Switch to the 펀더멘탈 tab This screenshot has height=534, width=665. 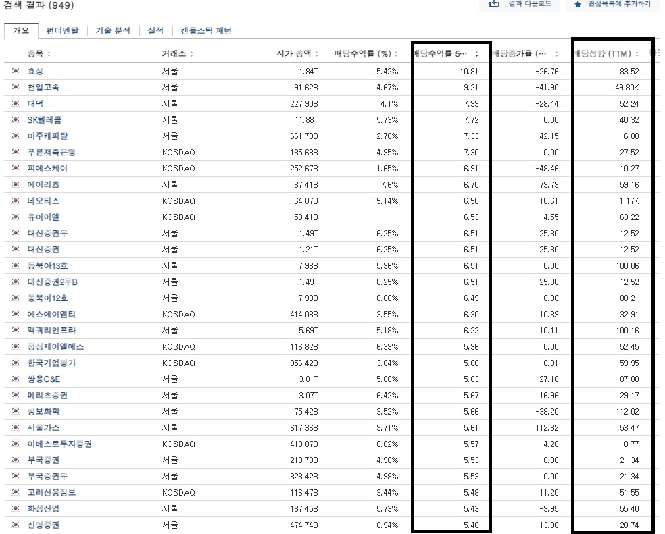click(x=62, y=30)
